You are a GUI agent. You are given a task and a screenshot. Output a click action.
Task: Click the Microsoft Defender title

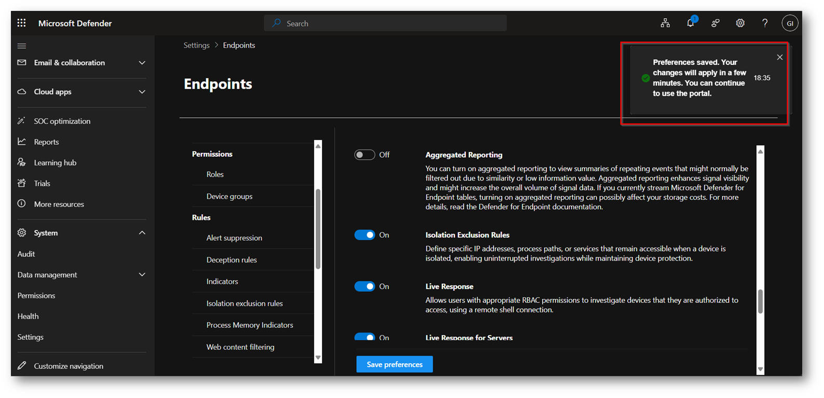click(75, 23)
